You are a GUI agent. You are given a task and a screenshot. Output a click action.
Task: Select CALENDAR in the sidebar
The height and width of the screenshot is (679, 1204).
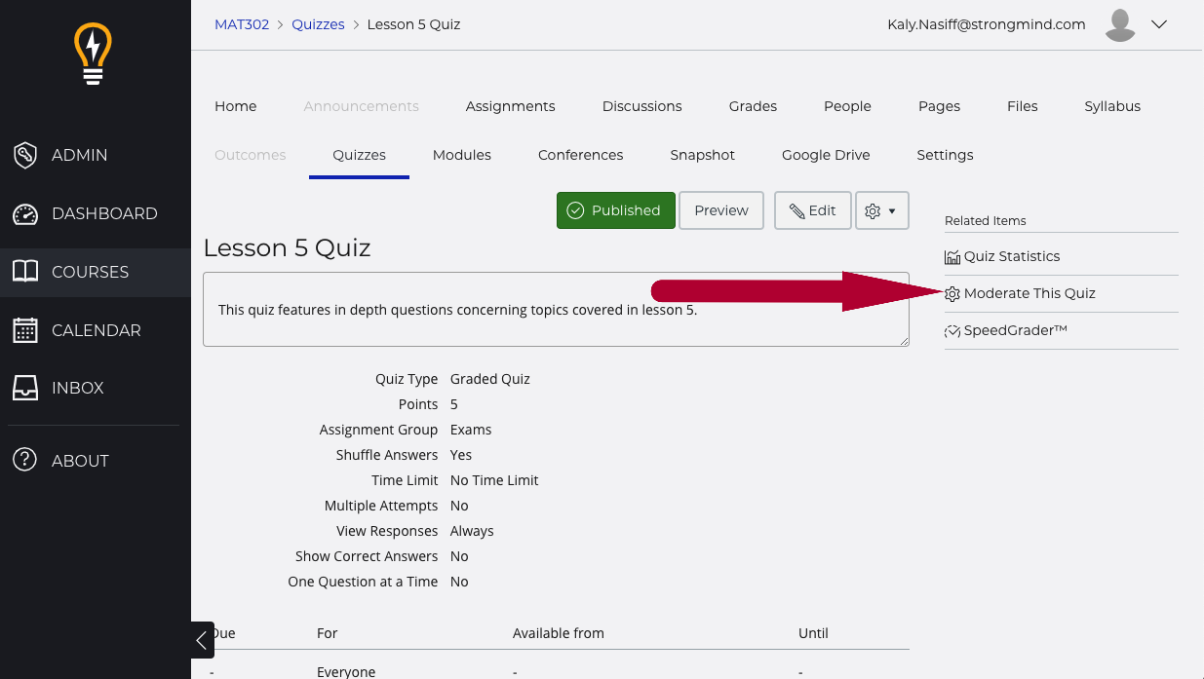pyautogui.click(x=96, y=330)
